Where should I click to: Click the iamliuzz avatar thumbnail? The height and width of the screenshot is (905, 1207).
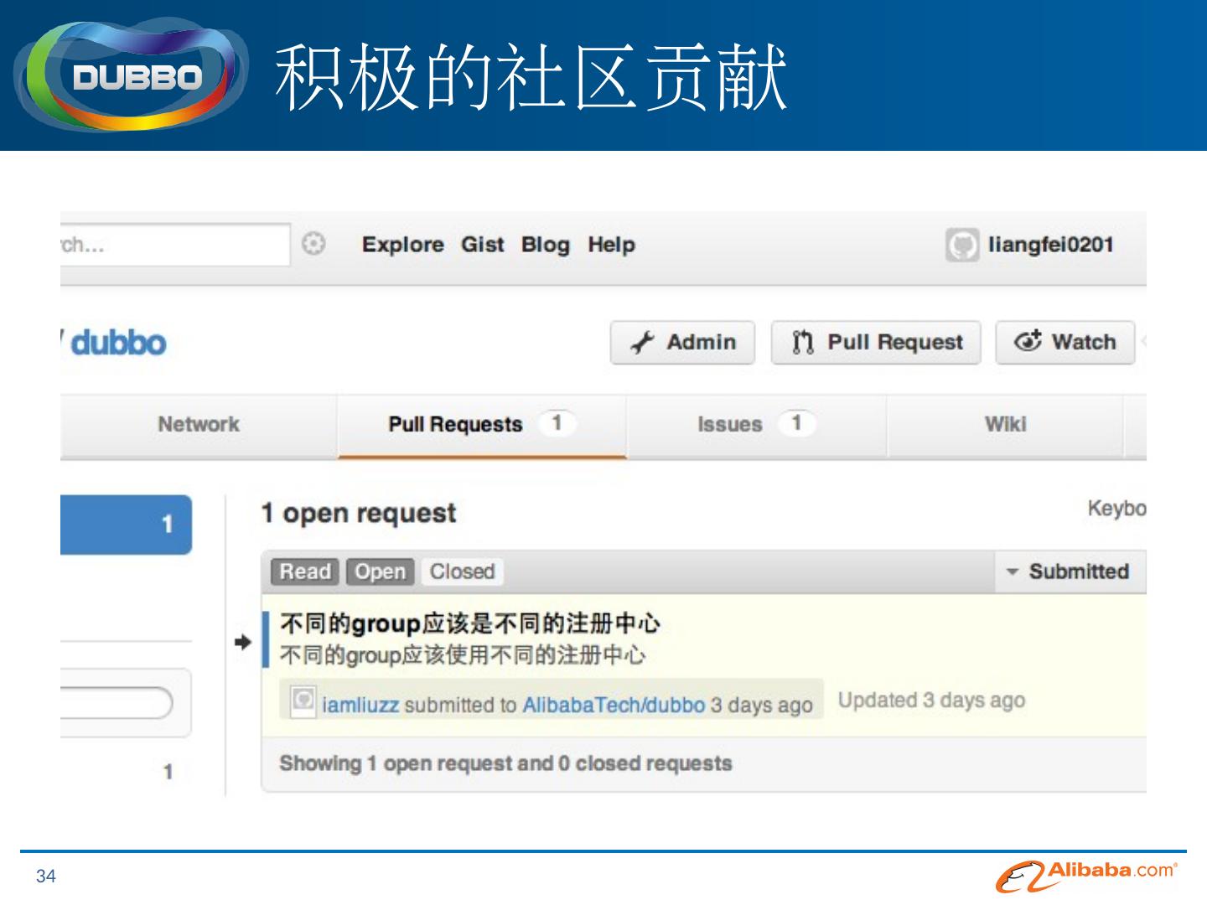303,700
